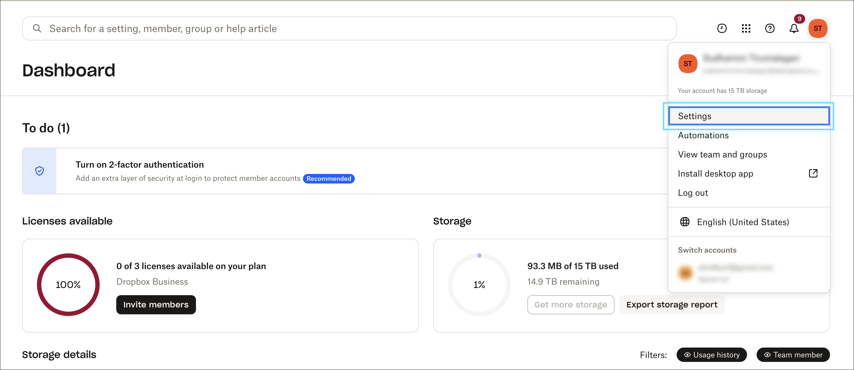Image resolution: width=854 pixels, height=370 pixels.
Task: Open the notifications bell icon
Action: [x=794, y=28]
